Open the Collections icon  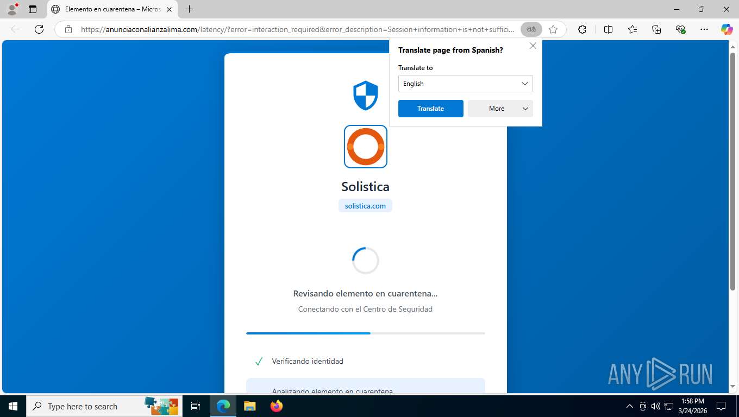pyautogui.click(x=656, y=29)
